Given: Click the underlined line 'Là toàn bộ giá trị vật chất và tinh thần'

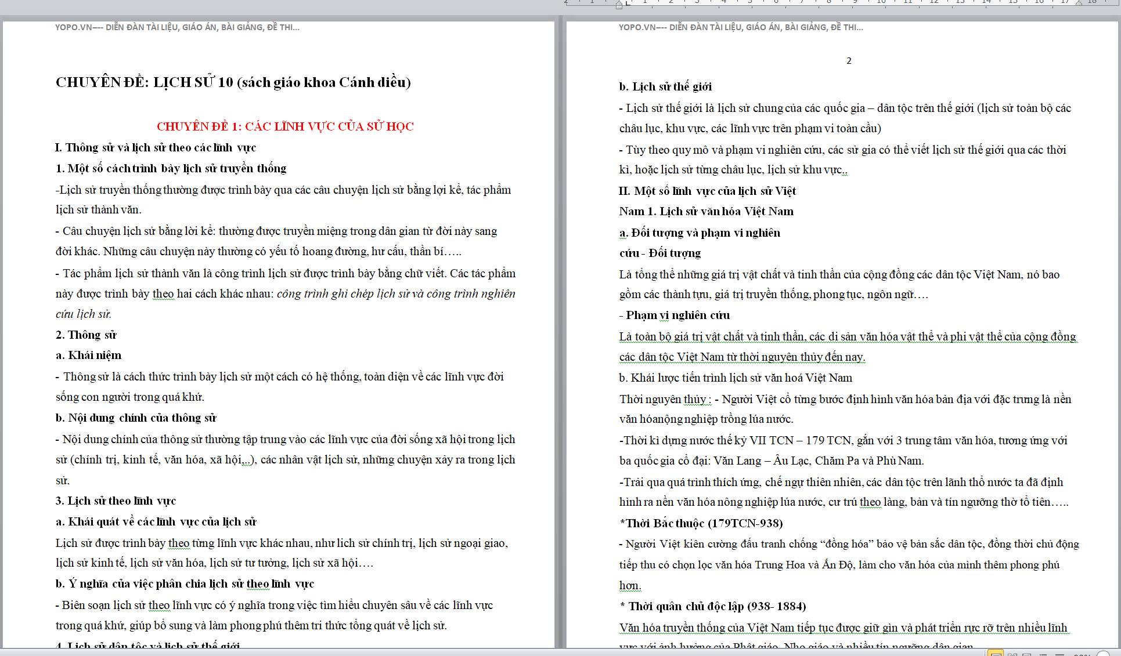Looking at the screenshot, I should [x=848, y=337].
